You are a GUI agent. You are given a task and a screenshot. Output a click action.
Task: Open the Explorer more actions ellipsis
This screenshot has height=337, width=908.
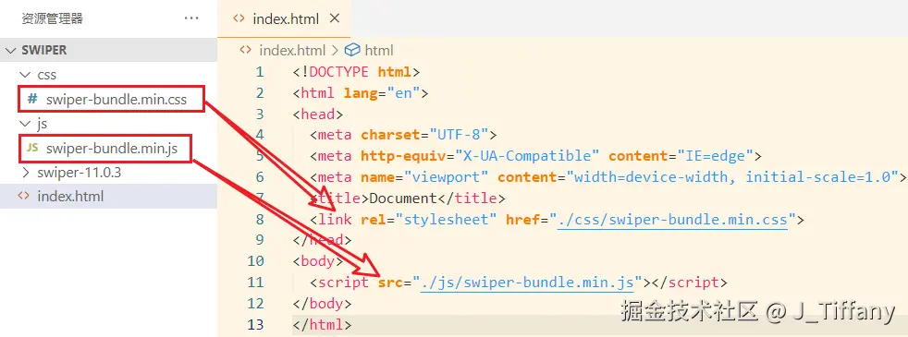(191, 18)
